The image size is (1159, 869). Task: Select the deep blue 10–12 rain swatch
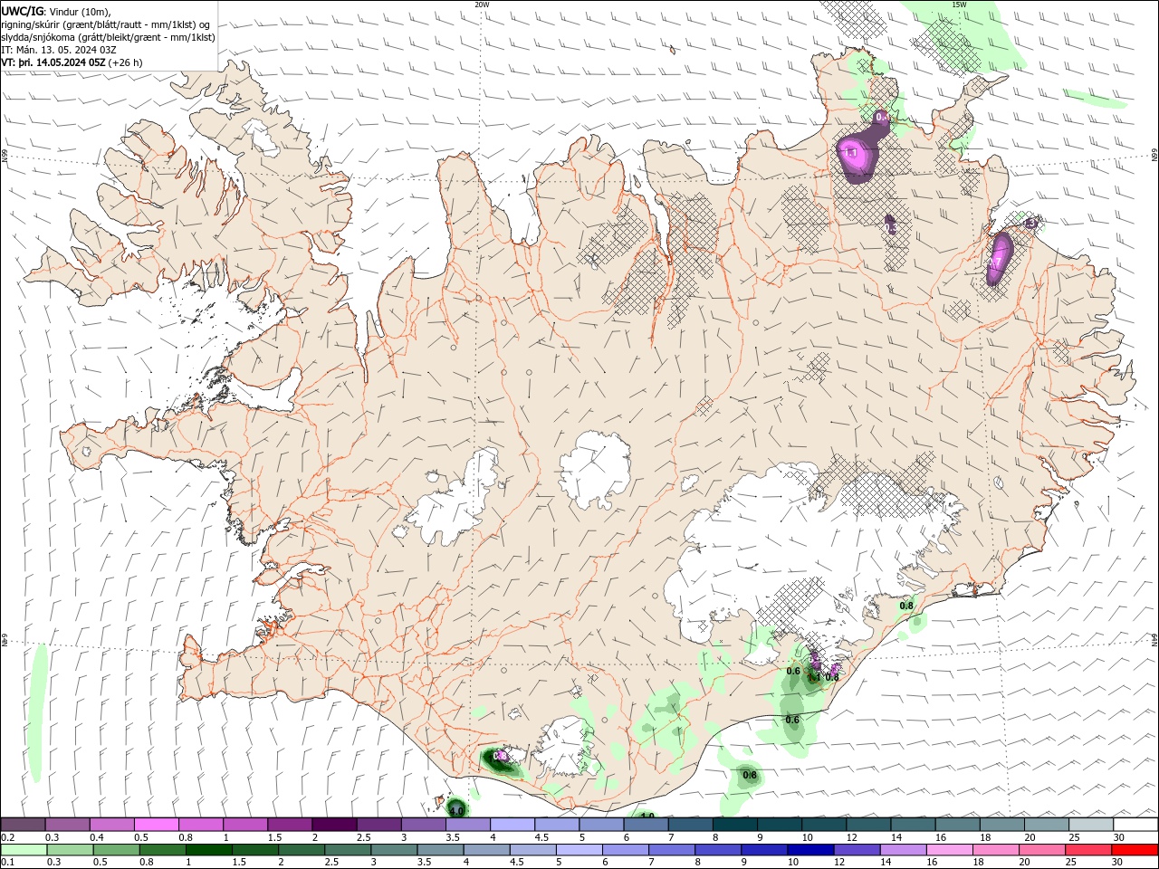[810, 850]
